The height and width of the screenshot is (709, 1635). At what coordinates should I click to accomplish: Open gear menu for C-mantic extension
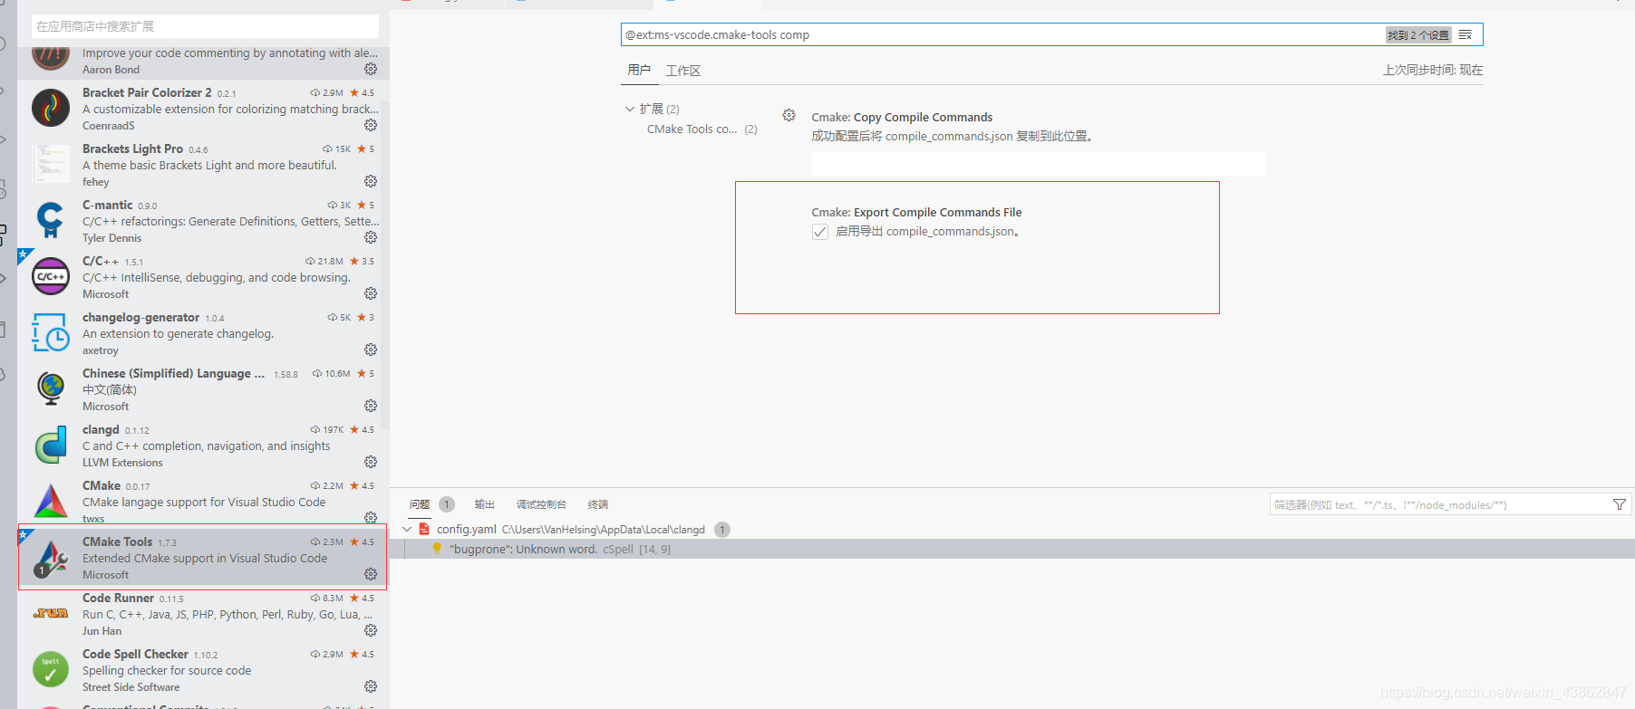point(371,237)
